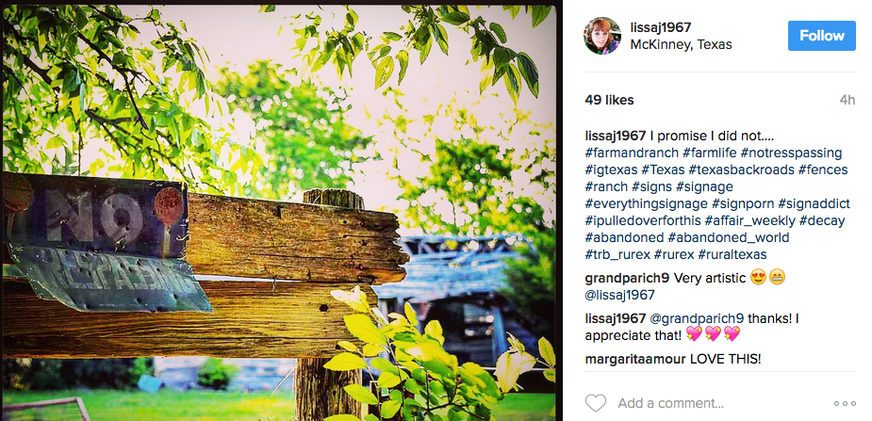Click the no trespassing sign photo
Image resolution: width=872 pixels, height=421 pixels.
tap(279, 212)
